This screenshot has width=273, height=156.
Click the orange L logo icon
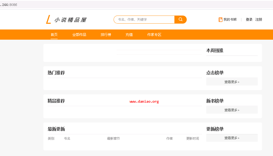(48, 20)
